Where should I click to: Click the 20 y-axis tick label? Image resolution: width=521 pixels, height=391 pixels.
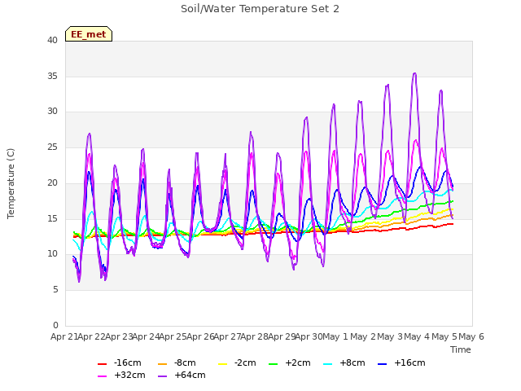pos(52,182)
